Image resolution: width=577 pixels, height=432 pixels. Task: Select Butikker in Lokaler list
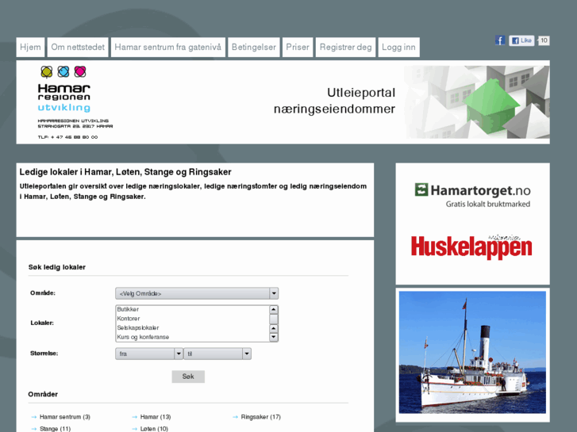(x=192, y=310)
